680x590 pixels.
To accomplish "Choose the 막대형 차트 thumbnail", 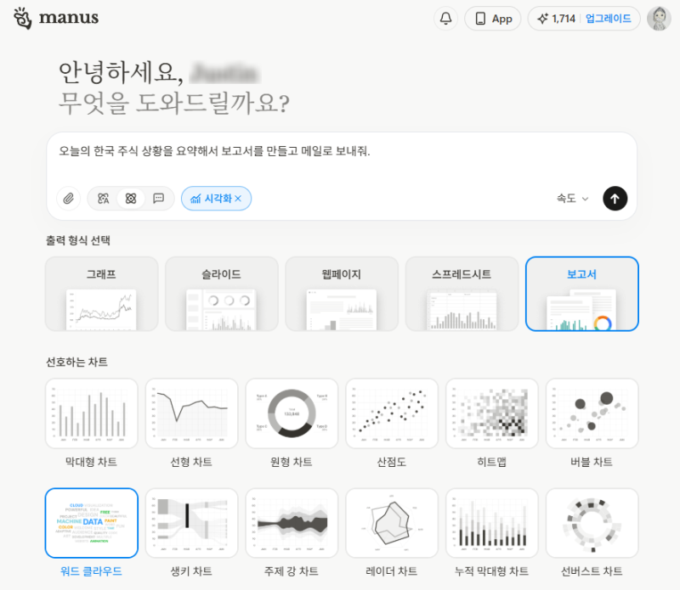I will pyautogui.click(x=92, y=413).
